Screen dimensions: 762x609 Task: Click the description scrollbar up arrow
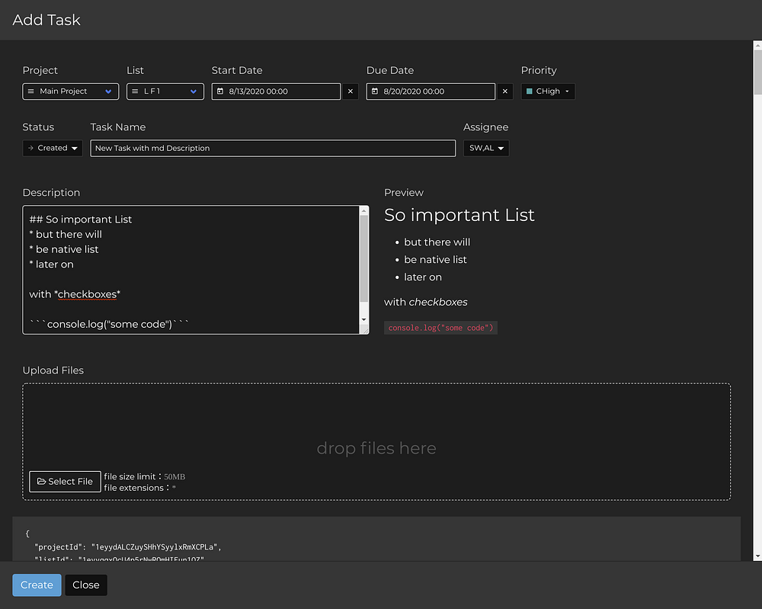pyautogui.click(x=363, y=210)
